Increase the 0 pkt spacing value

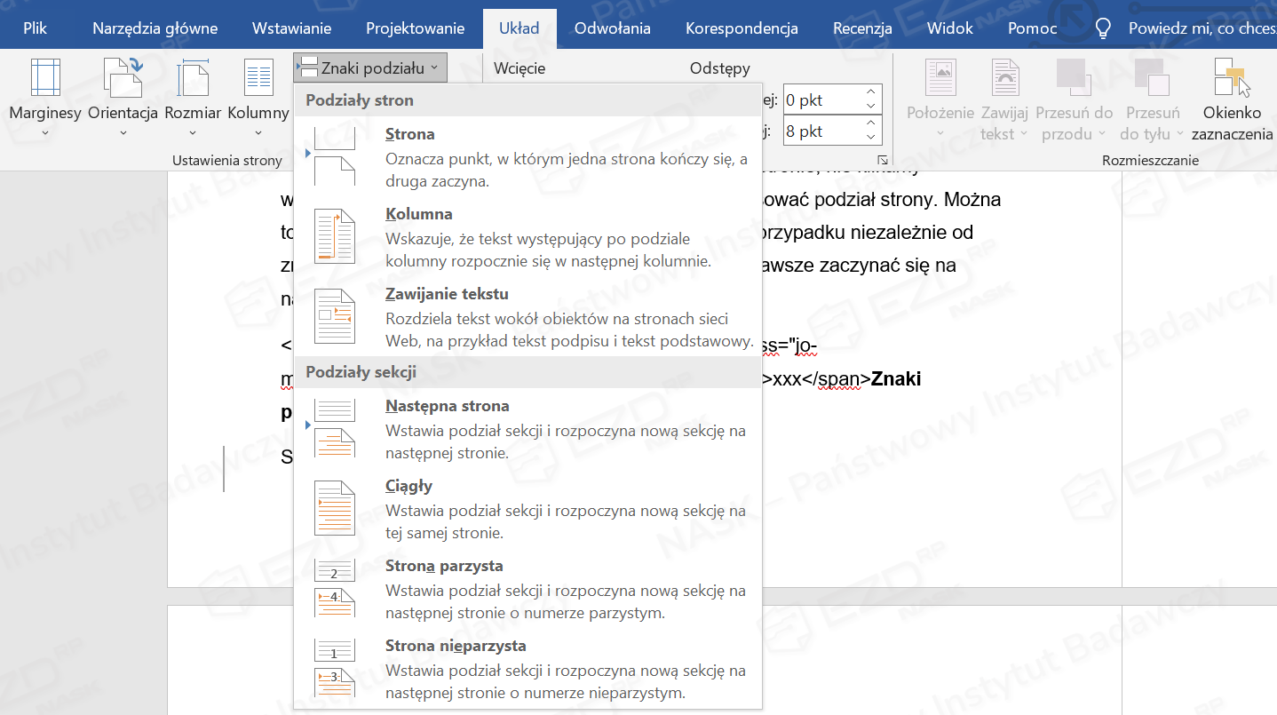[x=871, y=92]
